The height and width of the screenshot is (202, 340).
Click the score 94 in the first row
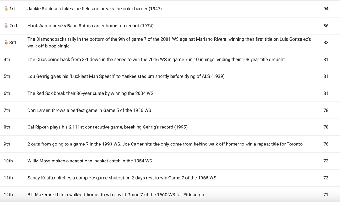tap(326, 9)
